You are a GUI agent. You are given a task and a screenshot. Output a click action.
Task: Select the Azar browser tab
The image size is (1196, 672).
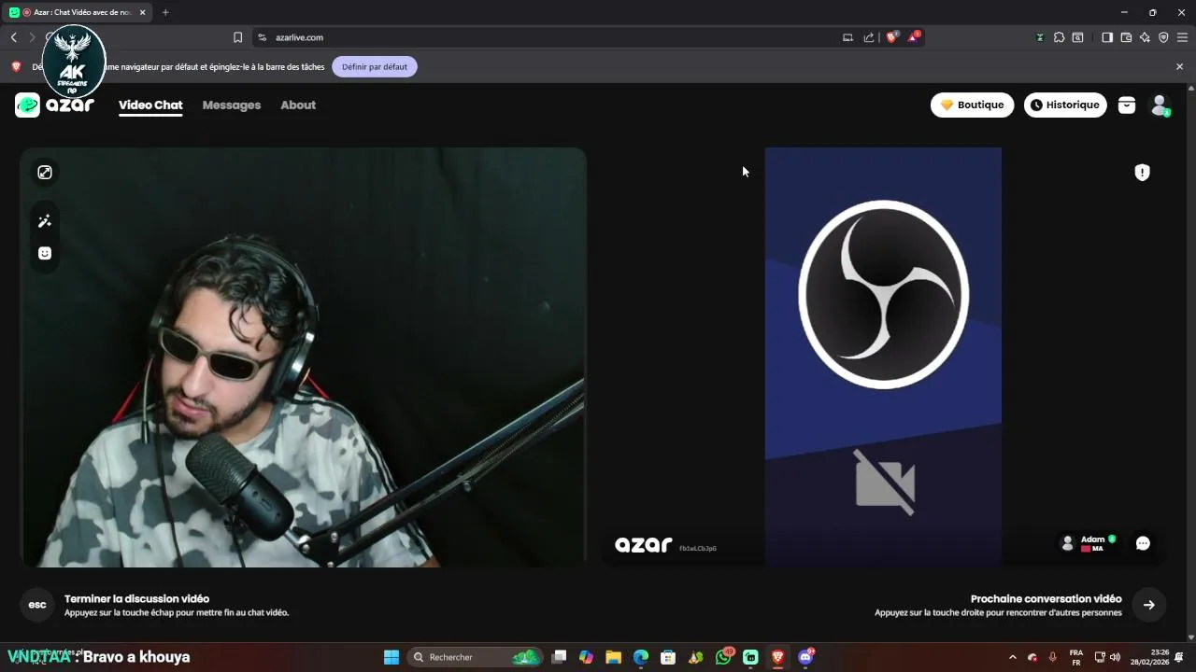coord(78,12)
